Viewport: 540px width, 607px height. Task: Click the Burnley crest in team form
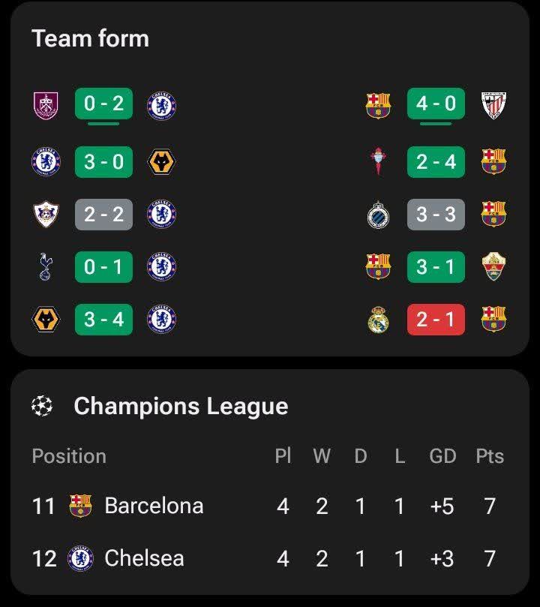pyautogui.click(x=46, y=105)
